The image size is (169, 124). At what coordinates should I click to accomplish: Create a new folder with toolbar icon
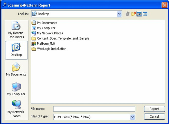pyautogui.click(x=134, y=14)
